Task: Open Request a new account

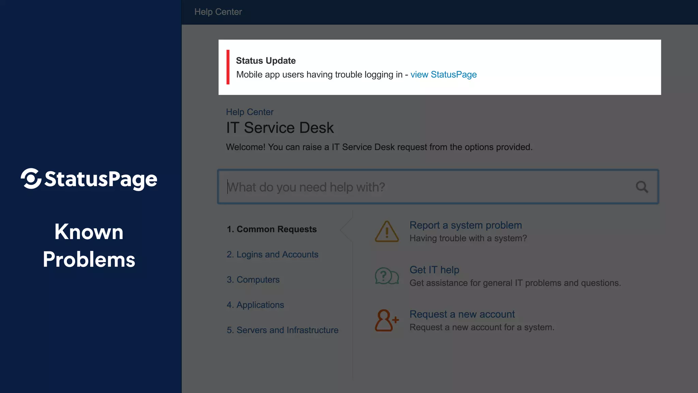Action: click(462, 314)
